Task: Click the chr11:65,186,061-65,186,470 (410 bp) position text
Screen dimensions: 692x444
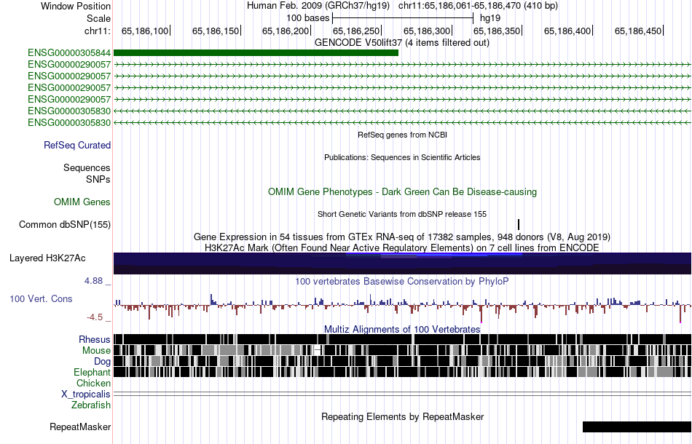Action: [478, 6]
